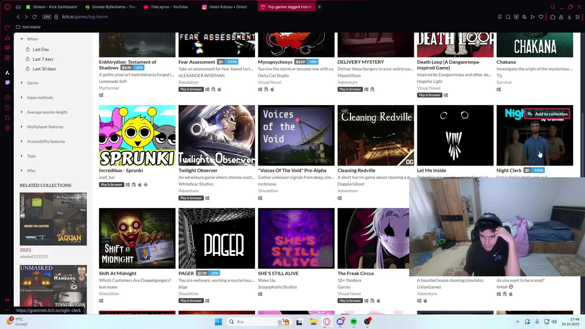Click the Windows taskbar search box
This screenshot has height=329, width=585.
click(259, 322)
